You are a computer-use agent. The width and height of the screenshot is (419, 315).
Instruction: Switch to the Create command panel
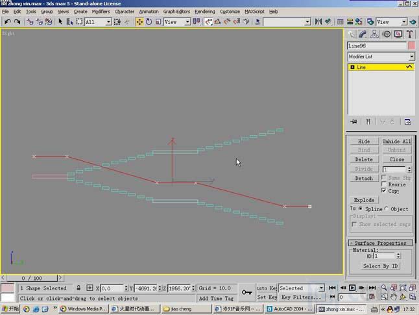pos(351,34)
